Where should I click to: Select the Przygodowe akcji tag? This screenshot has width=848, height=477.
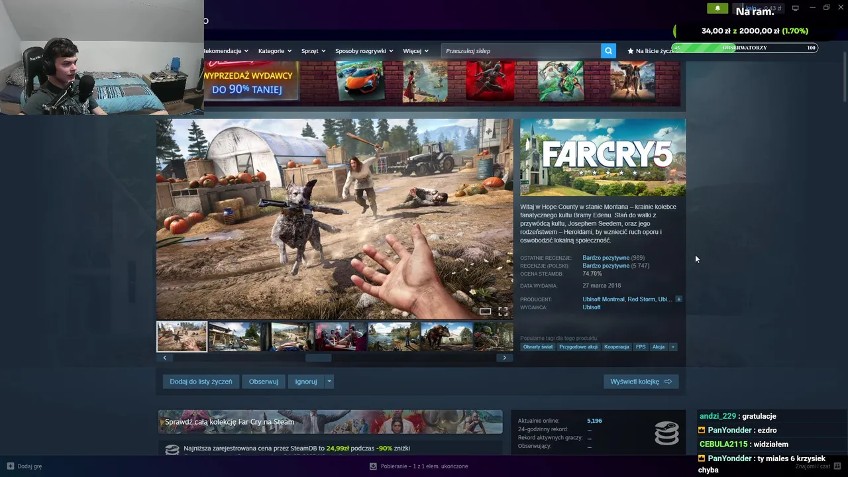coord(578,347)
